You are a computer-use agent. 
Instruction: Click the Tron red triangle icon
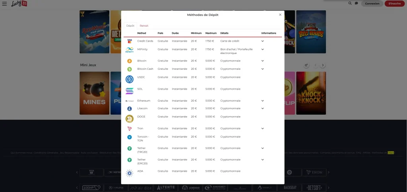click(x=129, y=129)
